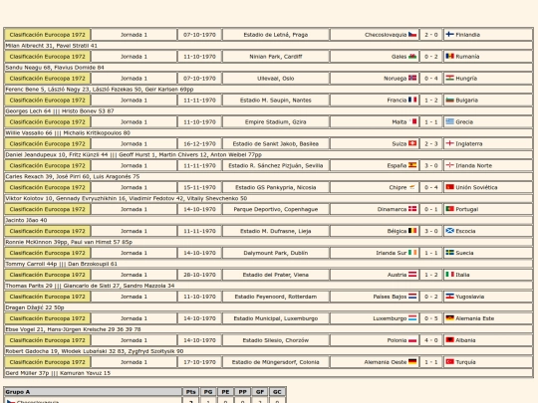Click the Dinamarca flag icon
538x403 pixels.
(412, 209)
